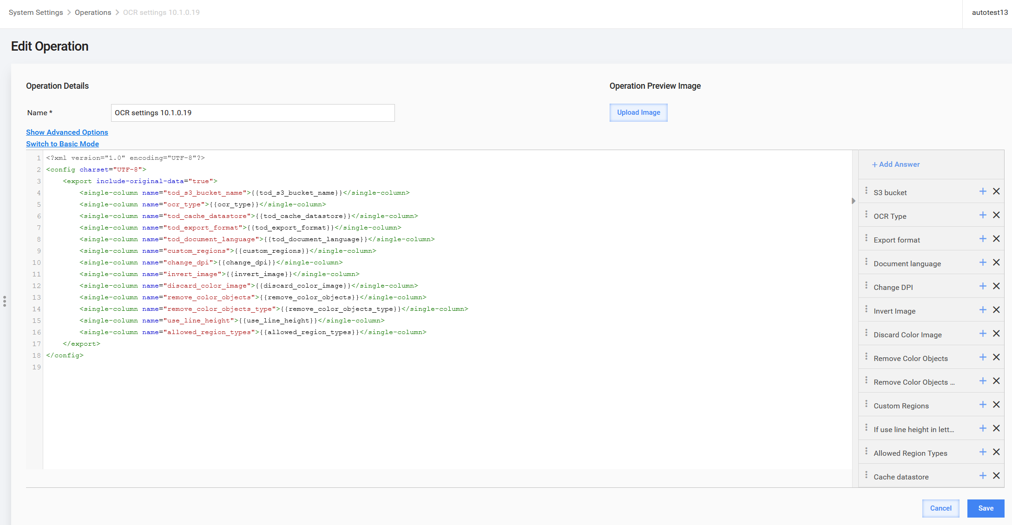Viewport: 1012px width, 525px height.
Task: Click the drag handle beside Change DPI
Action: (866, 285)
